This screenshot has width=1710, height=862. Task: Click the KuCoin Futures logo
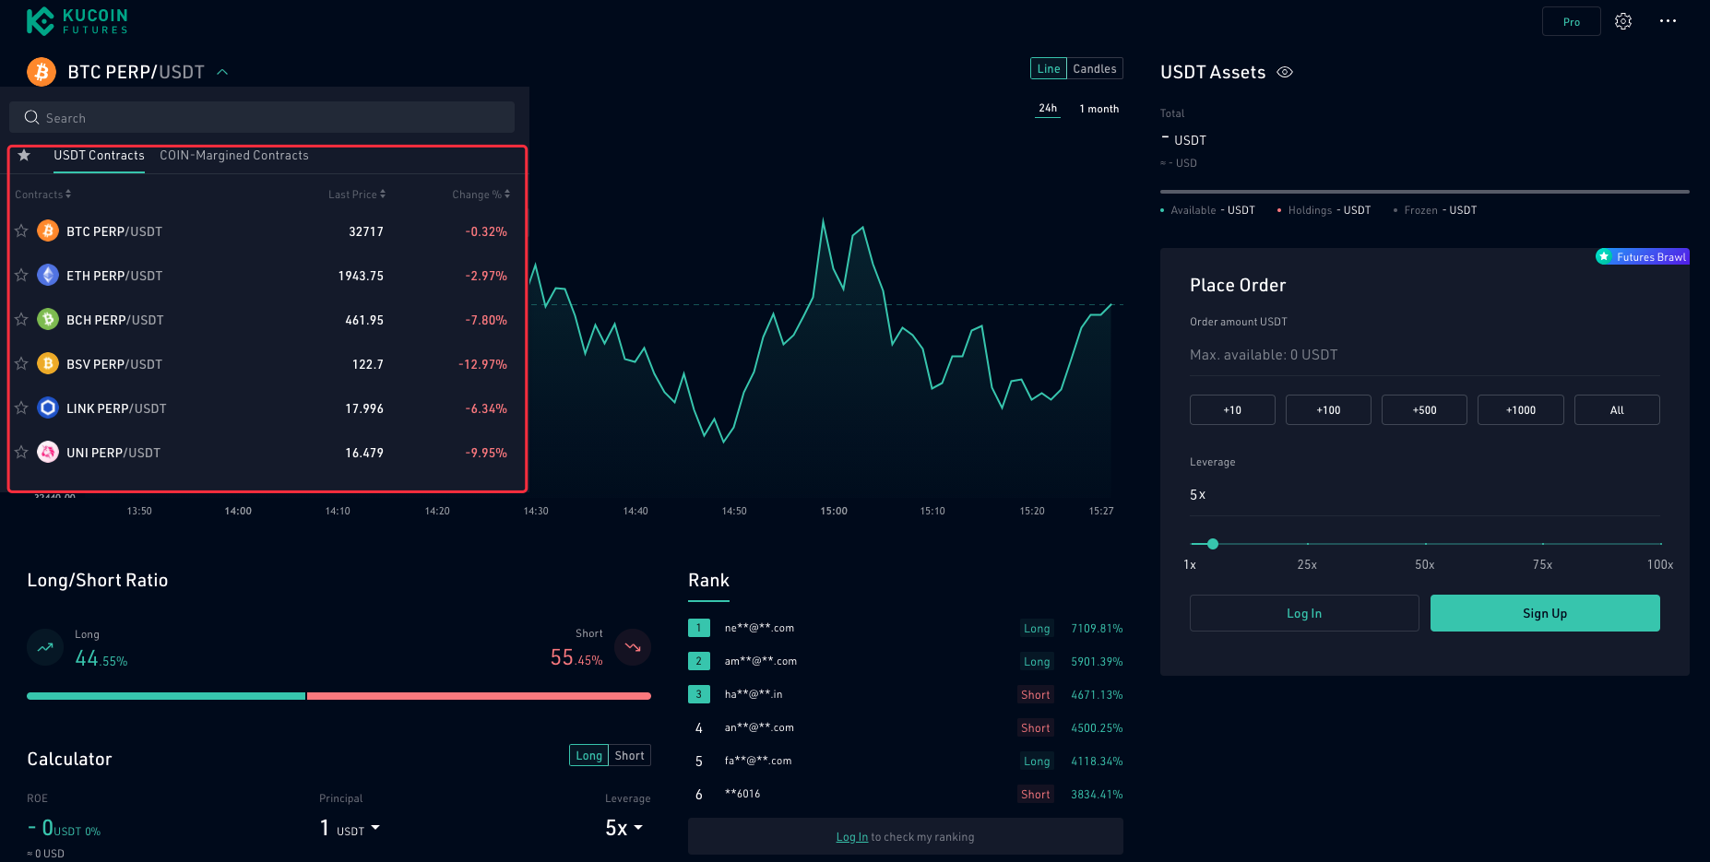coord(77,21)
